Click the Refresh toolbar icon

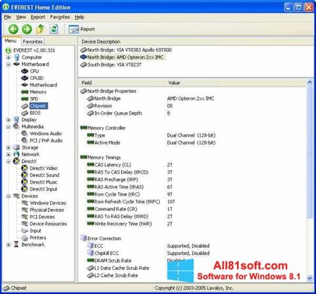point(54,29)
